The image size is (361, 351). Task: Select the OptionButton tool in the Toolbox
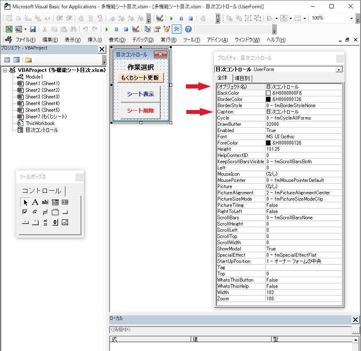click(35, 212)
